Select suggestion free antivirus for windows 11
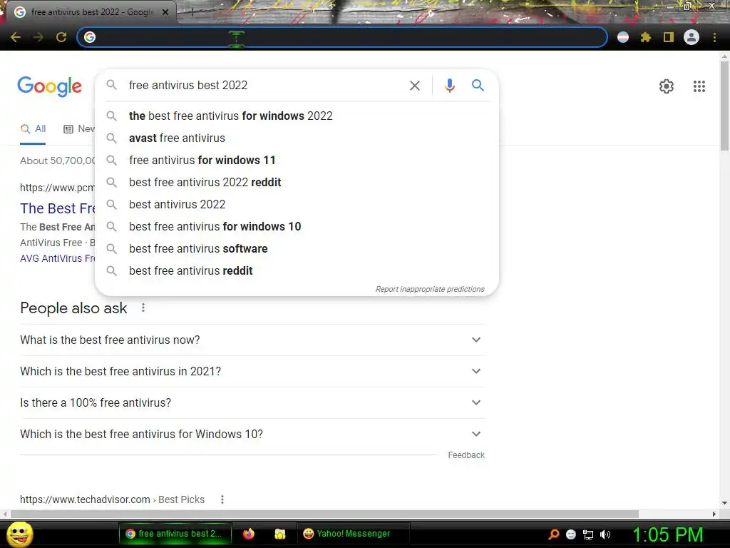 [x=297, y=161]
